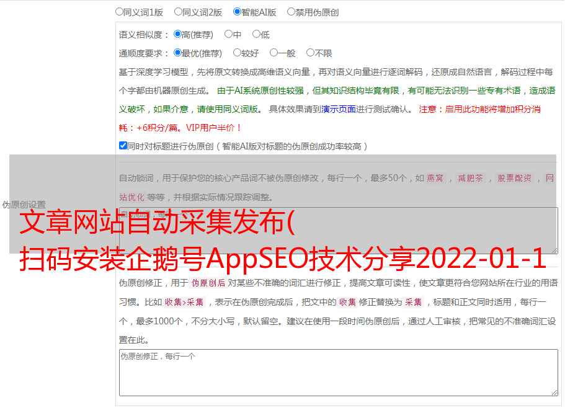
Task: Select the 同义词1版 radio option
Action: (x=120, y=11)
